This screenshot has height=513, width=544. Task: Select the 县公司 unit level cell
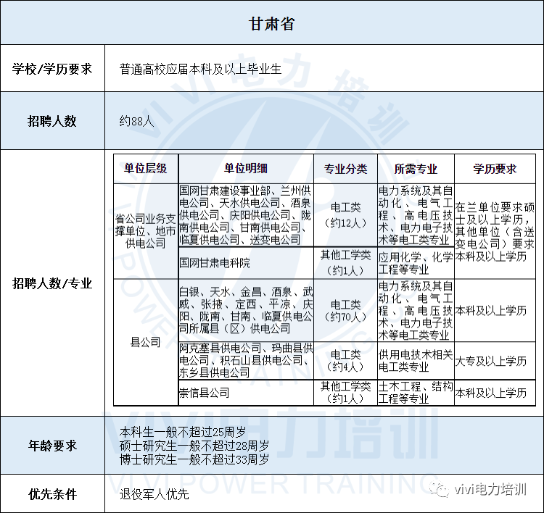pos(146,342)
